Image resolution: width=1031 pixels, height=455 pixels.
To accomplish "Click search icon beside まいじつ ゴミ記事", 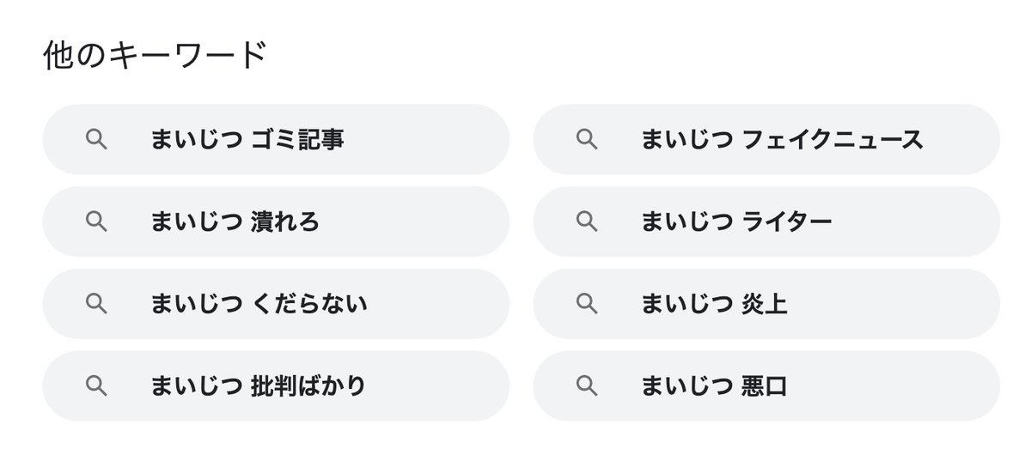I will coord(97,140).
